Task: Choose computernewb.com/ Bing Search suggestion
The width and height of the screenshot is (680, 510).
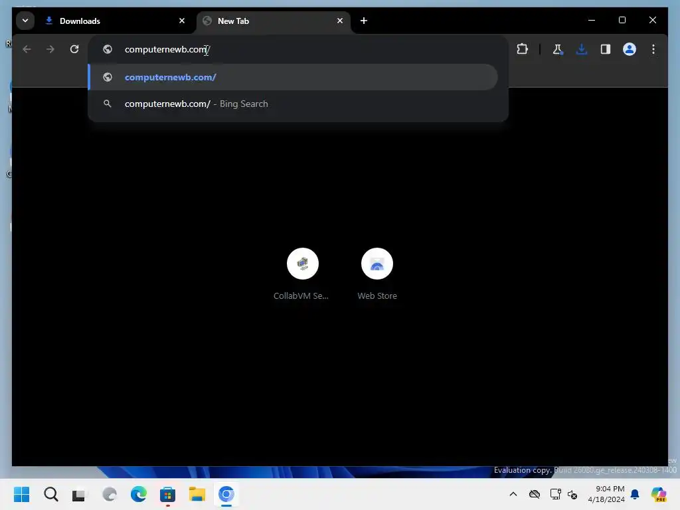Action: 293,104
